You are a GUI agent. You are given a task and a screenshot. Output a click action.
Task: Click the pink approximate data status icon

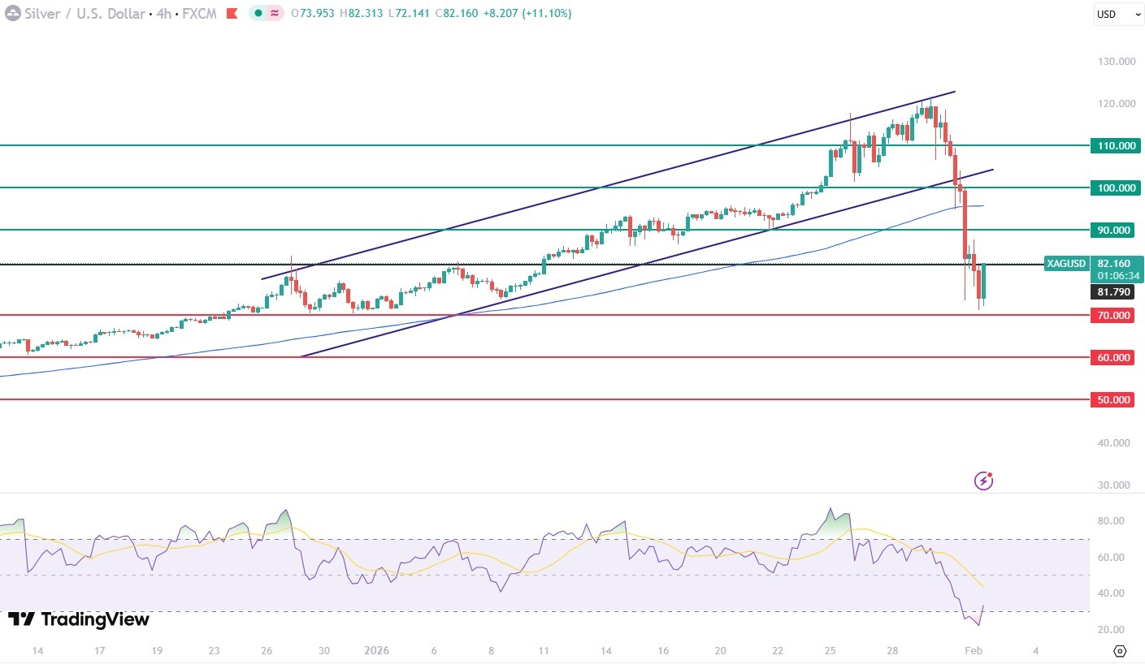(274, 14)
